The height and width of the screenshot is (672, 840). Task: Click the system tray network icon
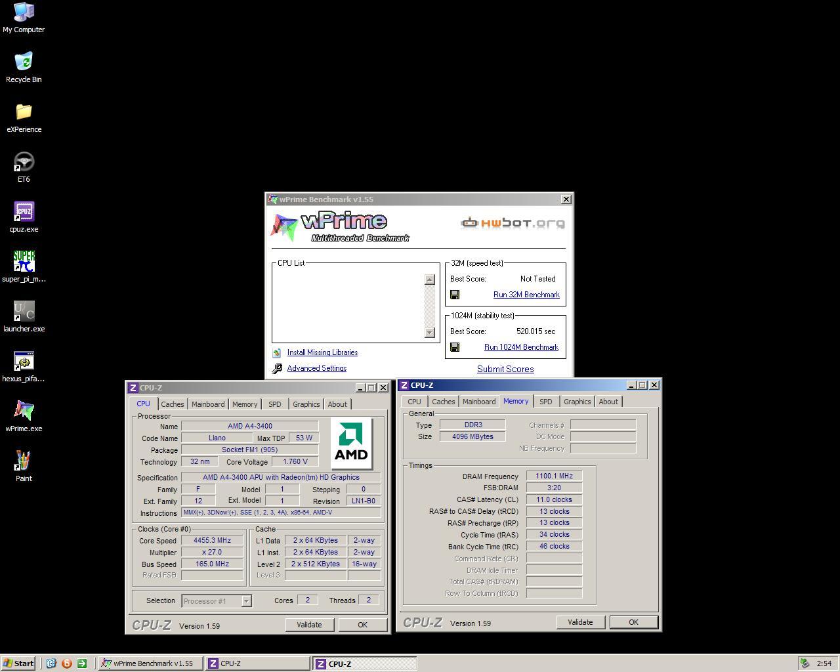click(x=804, y=663)
